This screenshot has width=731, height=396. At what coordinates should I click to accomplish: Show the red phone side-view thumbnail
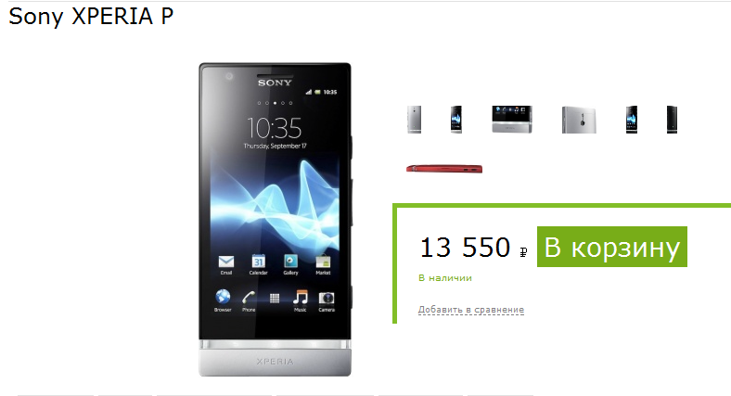pos(444,169)
